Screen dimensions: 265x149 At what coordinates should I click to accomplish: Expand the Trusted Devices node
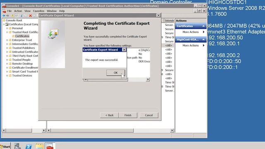[7, 75]
